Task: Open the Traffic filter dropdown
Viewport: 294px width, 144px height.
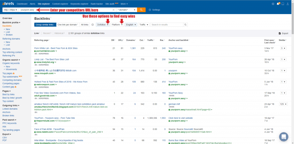Action: (x=144, y=25)
